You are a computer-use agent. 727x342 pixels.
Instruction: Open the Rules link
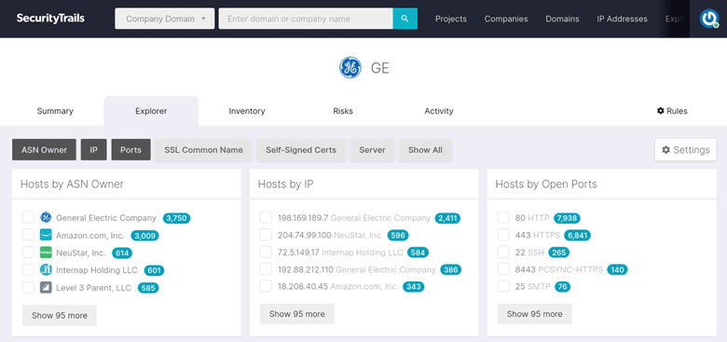(x=672, y=111)
